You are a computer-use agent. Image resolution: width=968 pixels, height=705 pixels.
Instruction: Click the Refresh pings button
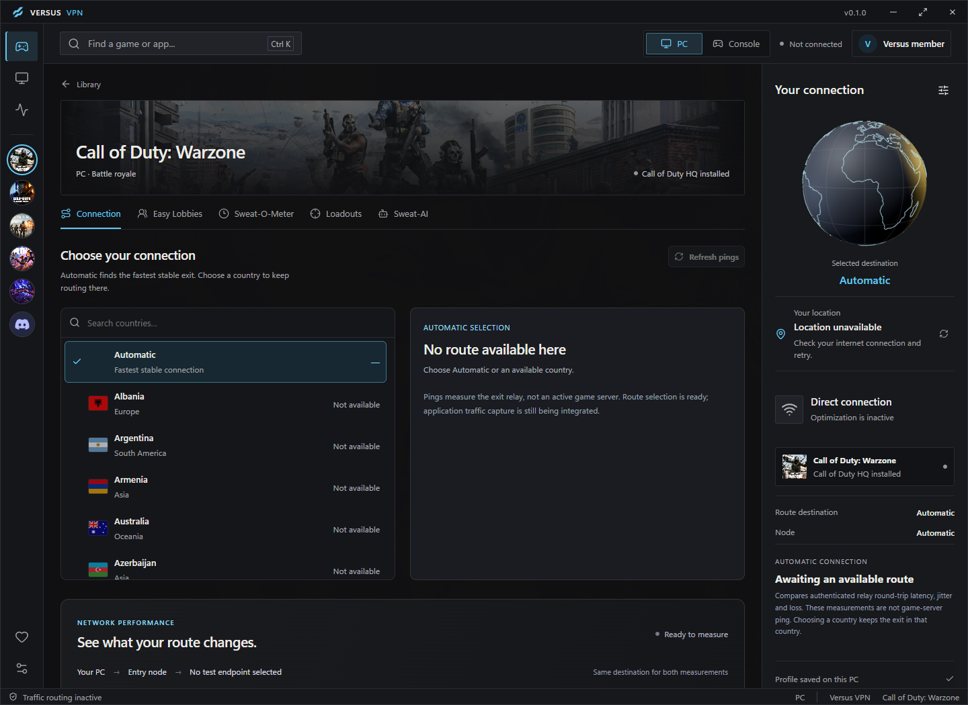(x=707, y=256)
